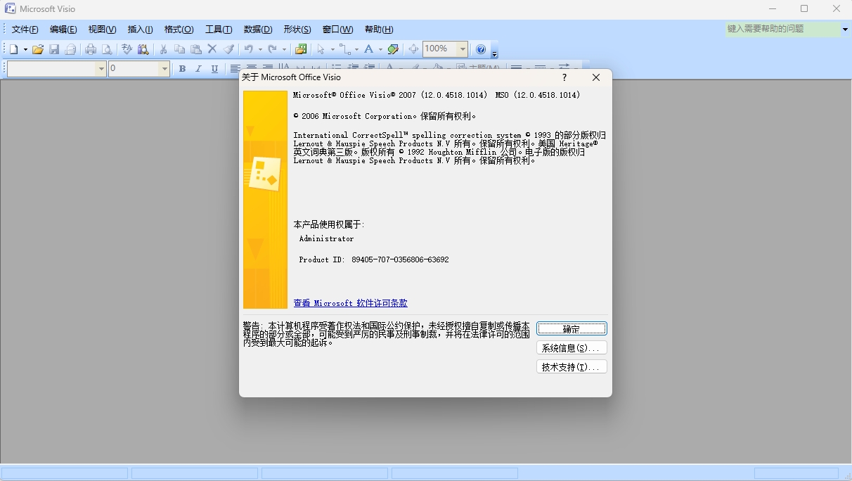Click the Shapes window icon

(x=301, y=49)
